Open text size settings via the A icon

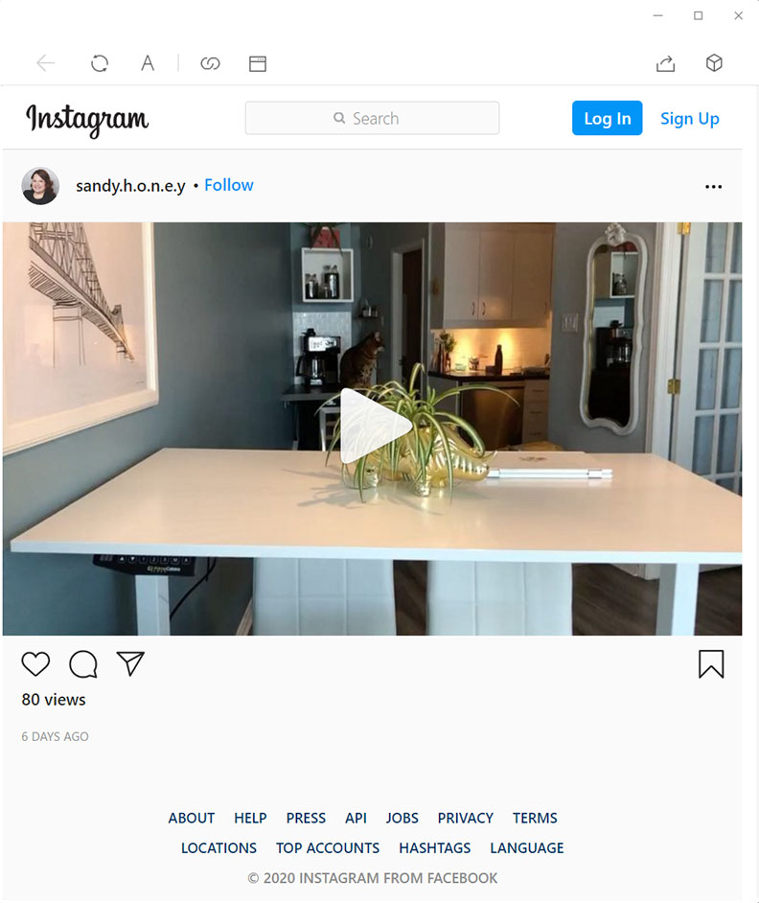[x=148, y=62]
